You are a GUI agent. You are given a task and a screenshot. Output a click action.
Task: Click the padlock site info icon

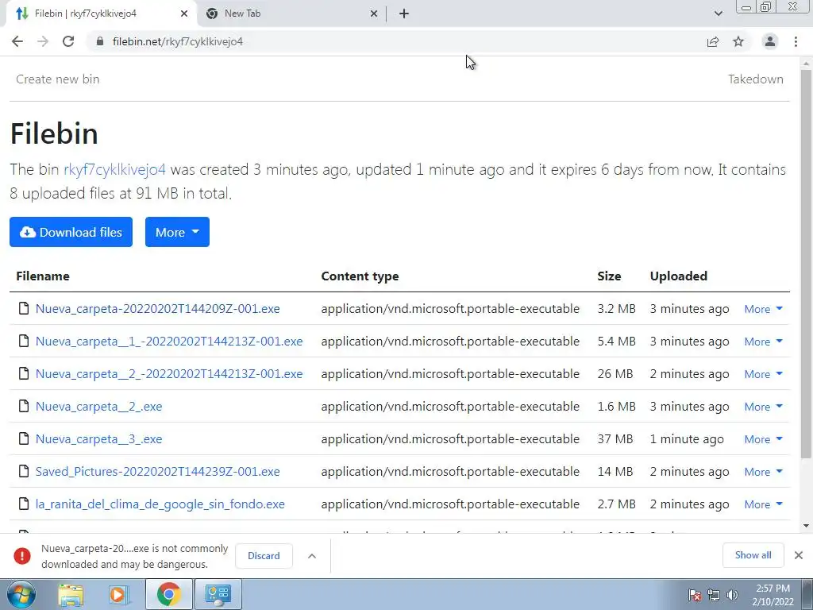coord(100,41)
